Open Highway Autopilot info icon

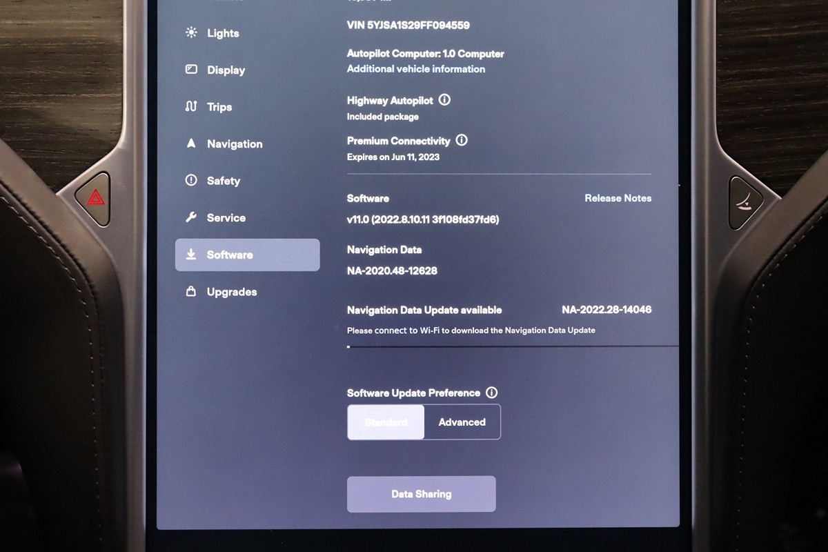click(x=444, y=100)
